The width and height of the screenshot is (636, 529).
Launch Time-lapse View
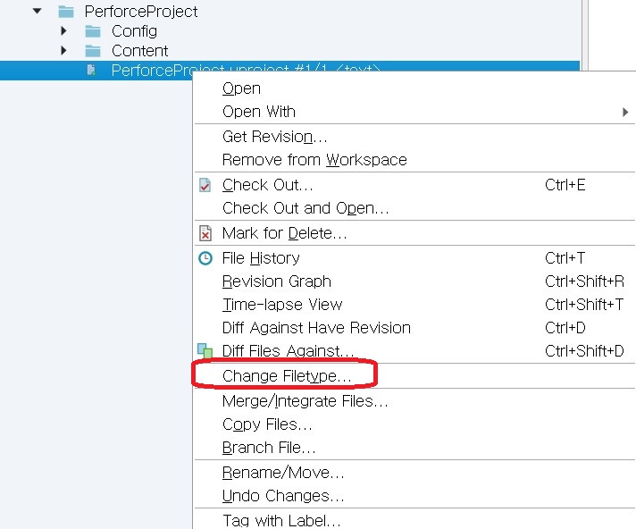pos(282,305)
